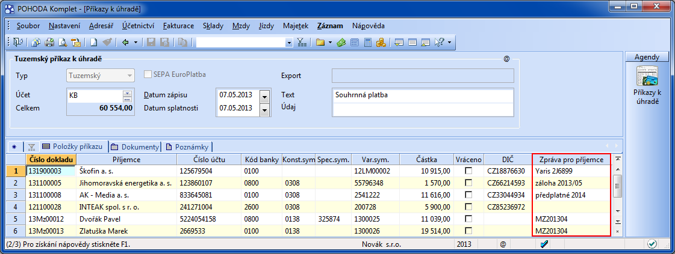This screenshot has width=675, height=254.
Task: Open Datum splatnosti date dropdown
Action: (265, 110)
